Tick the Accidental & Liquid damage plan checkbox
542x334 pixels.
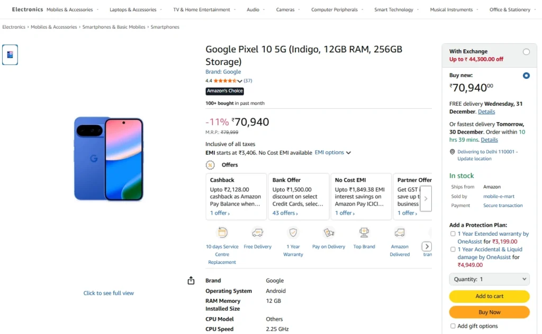click(453, 249)
